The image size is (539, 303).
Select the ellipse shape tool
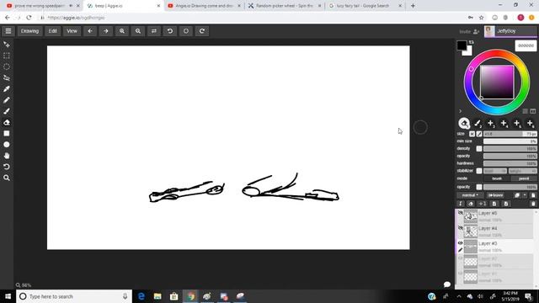tap(7, 145)
